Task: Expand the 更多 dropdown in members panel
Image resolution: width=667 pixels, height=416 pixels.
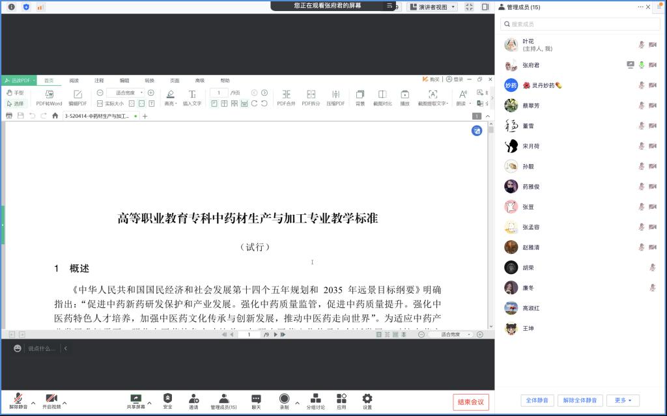Action: (x=623, y=400)
